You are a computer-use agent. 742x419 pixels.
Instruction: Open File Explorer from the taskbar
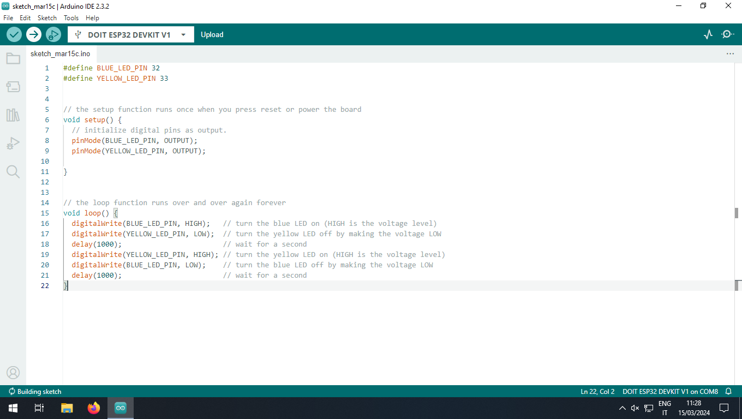[67, 408]
